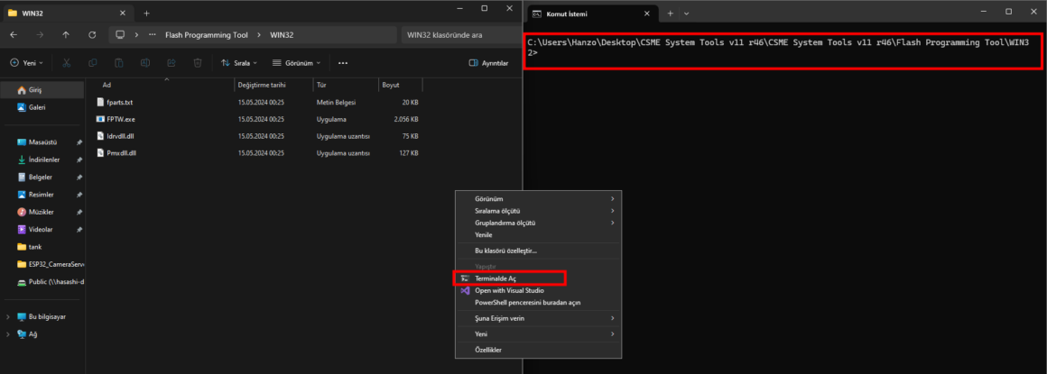Show hidden breadcrumb path ellipsis
The width and height of the screenshot is (1047, 374).
point(153,34)
